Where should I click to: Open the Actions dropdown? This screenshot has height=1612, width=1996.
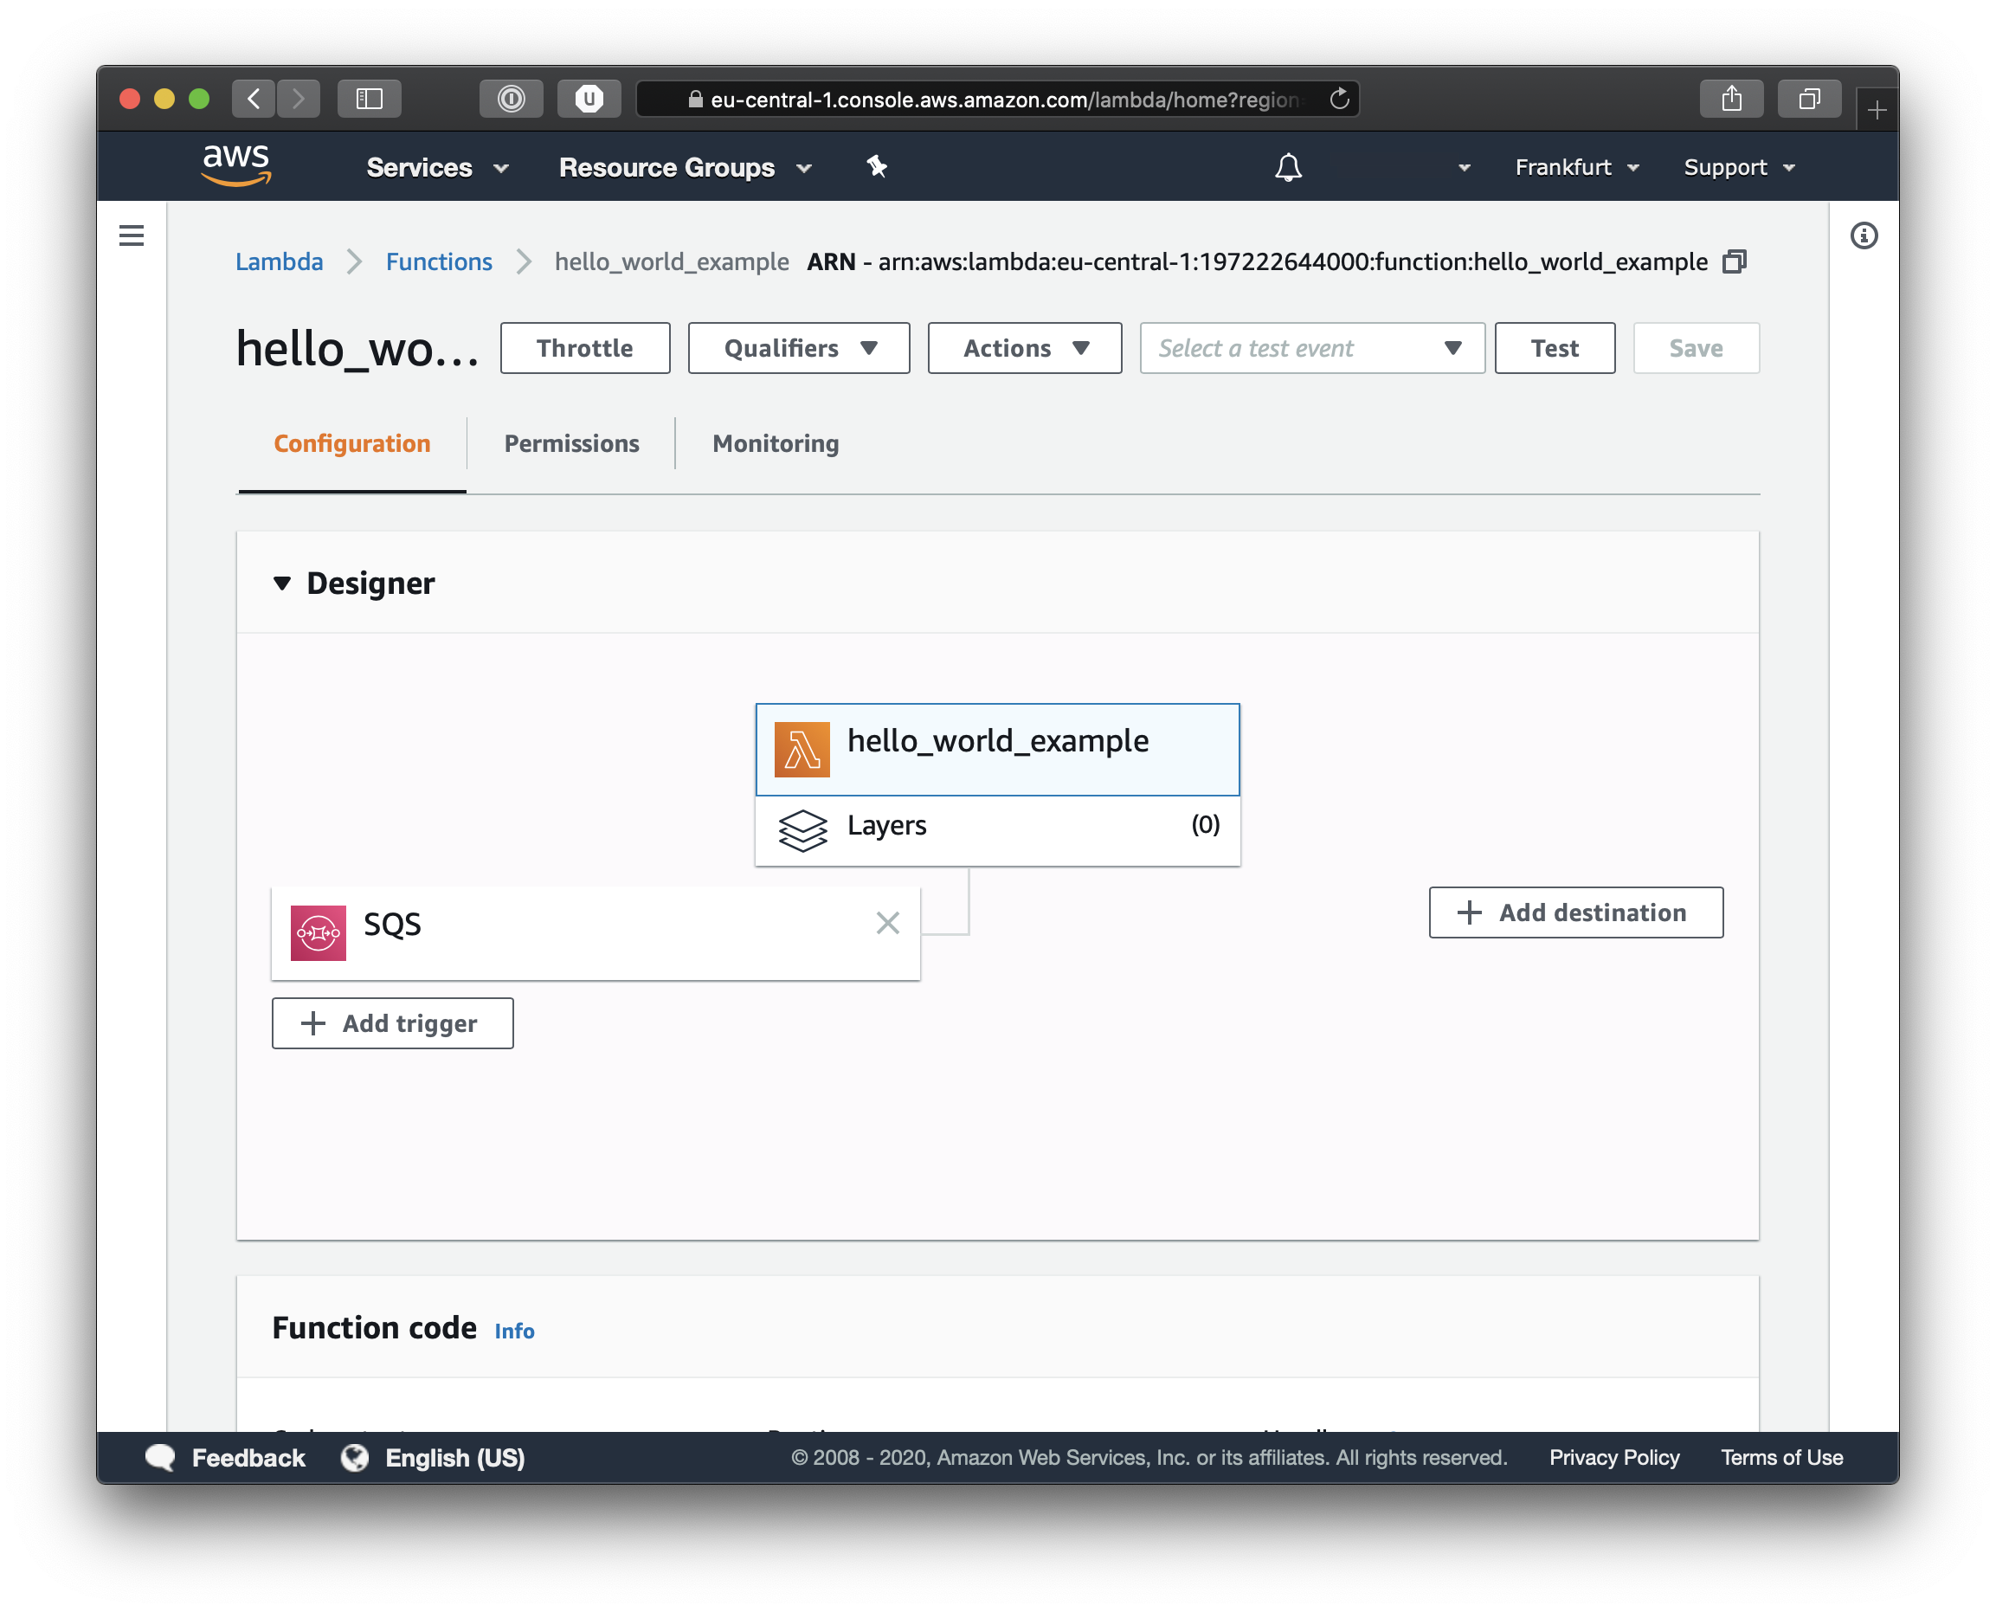point(1024,348)
